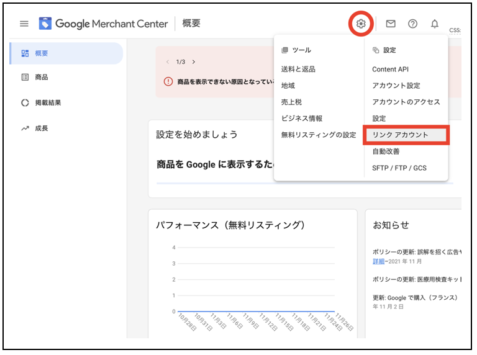
Task: Open 掲載結果 in the sidebar
Action: click(48, 103)
